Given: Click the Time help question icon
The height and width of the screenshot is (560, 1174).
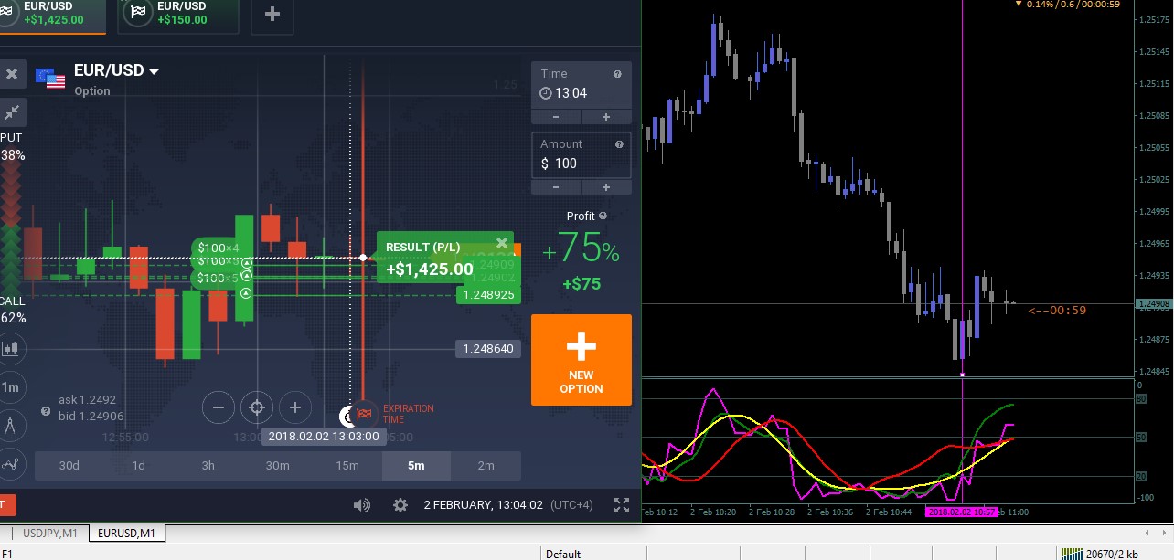Looking at the screenshot, I should coord(617,74).
